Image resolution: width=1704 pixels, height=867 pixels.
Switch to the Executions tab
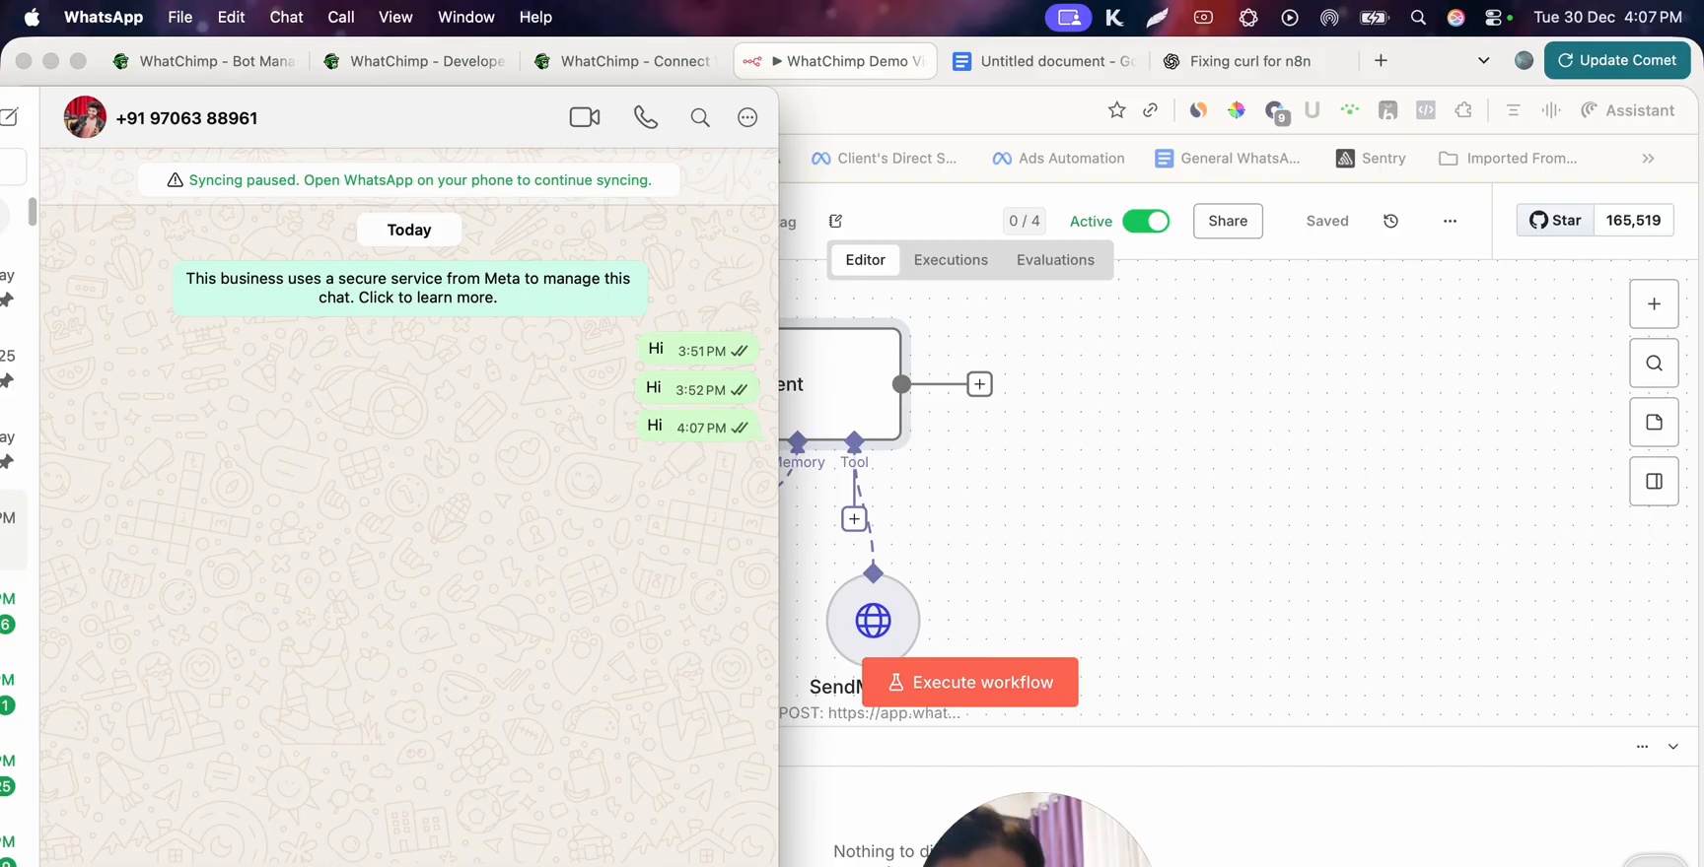951,260
